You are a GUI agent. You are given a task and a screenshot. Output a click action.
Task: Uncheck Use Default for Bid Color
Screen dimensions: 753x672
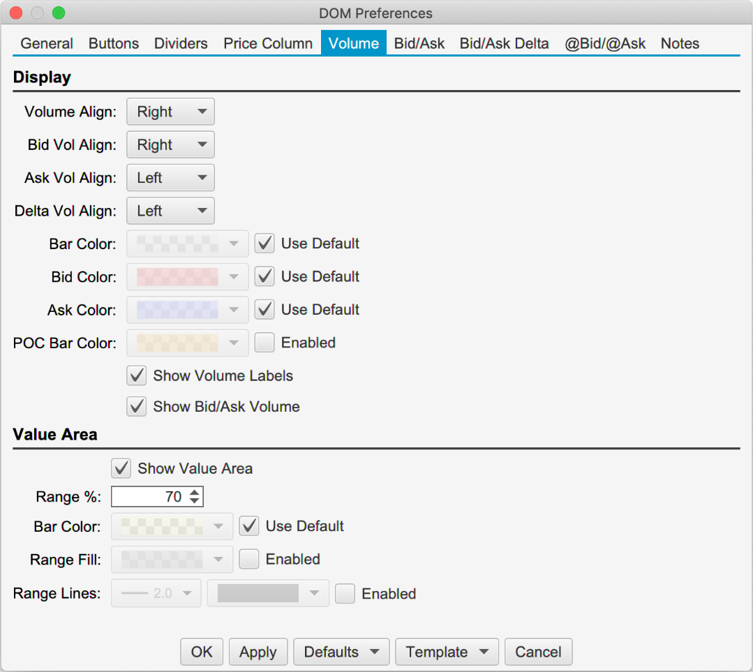coord(264,277)
